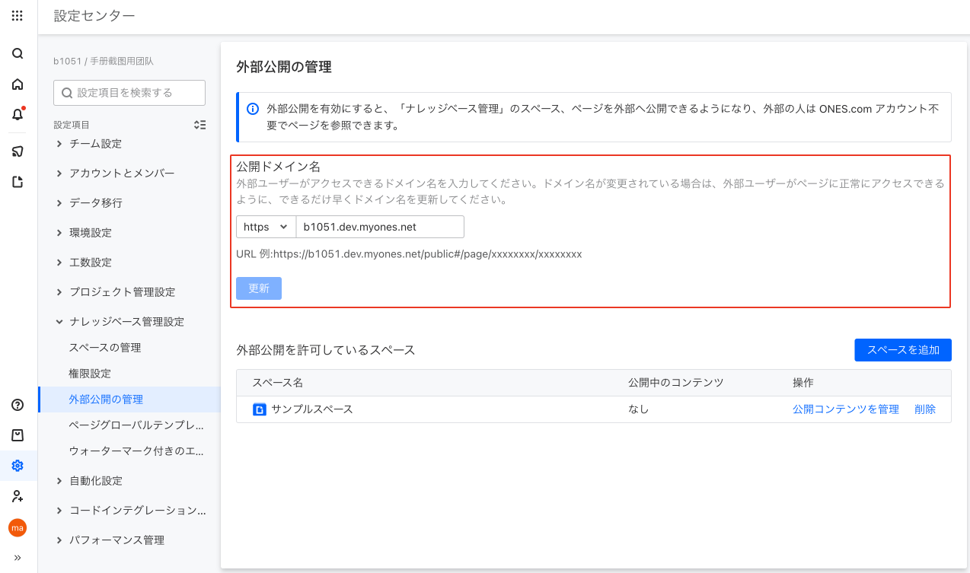970x573 pixels.
Task: Open notifications bell icon
Action: point(18,115)
